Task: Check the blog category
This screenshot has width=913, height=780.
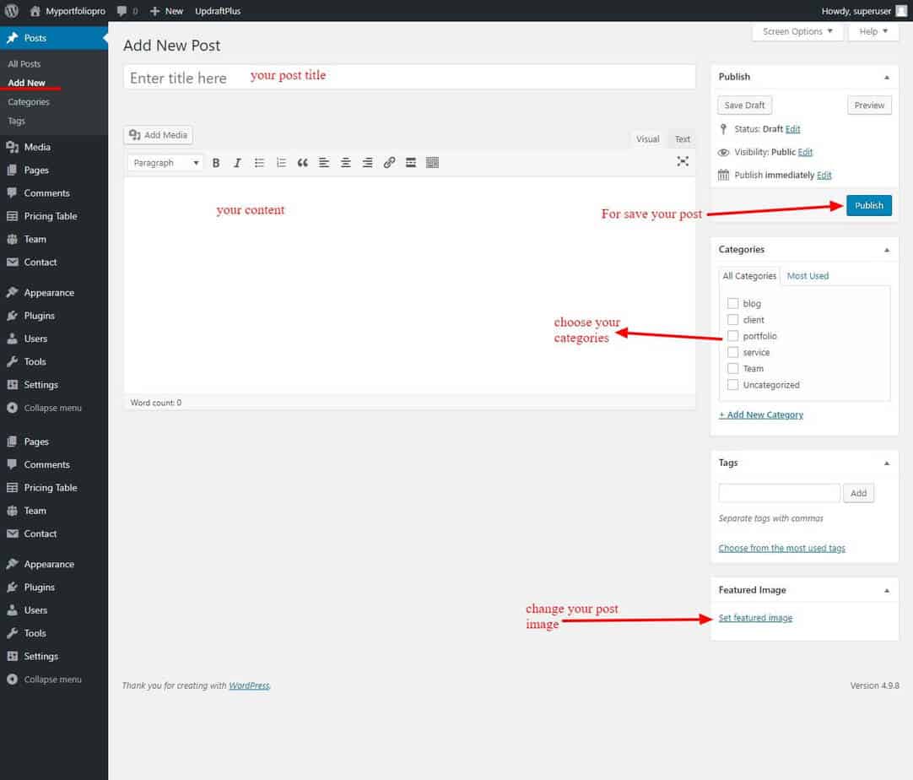Action: pos(733,304)
